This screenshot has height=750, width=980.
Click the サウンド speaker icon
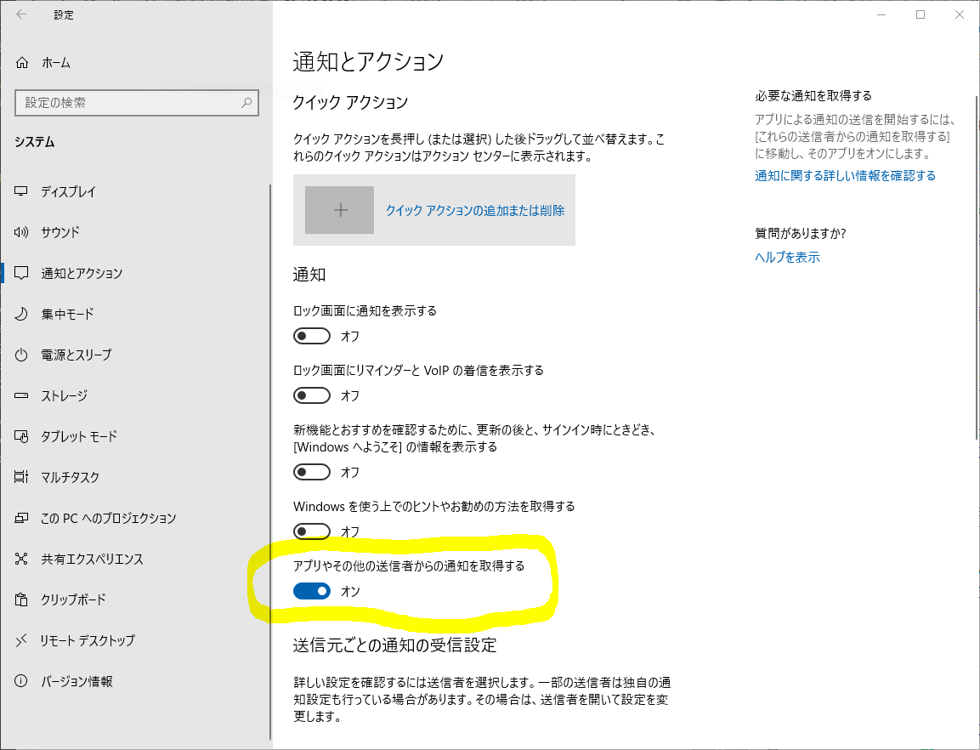click(x=21, y=232)
